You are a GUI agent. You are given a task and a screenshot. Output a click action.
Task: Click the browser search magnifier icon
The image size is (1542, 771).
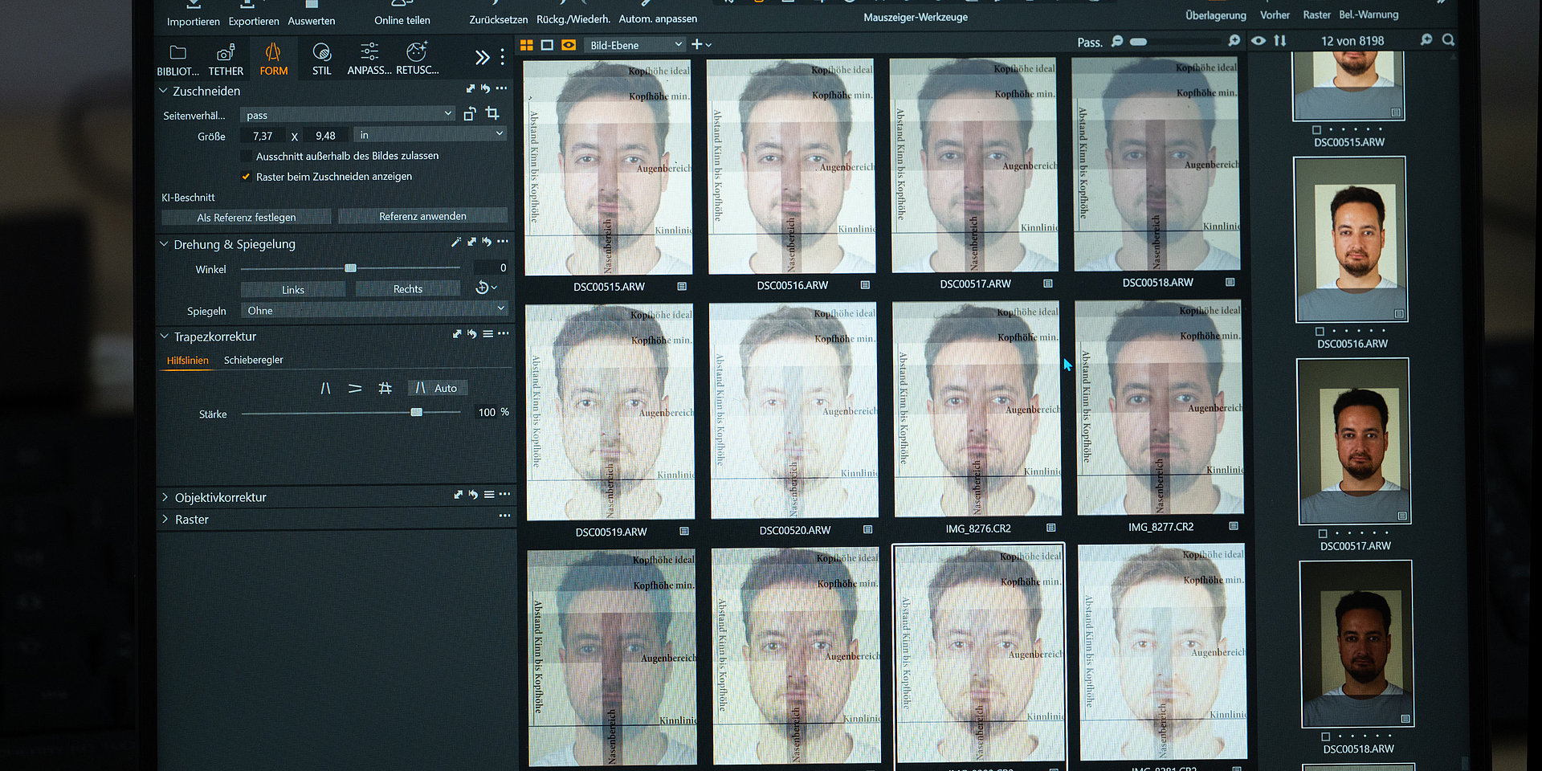point(1448,39)
